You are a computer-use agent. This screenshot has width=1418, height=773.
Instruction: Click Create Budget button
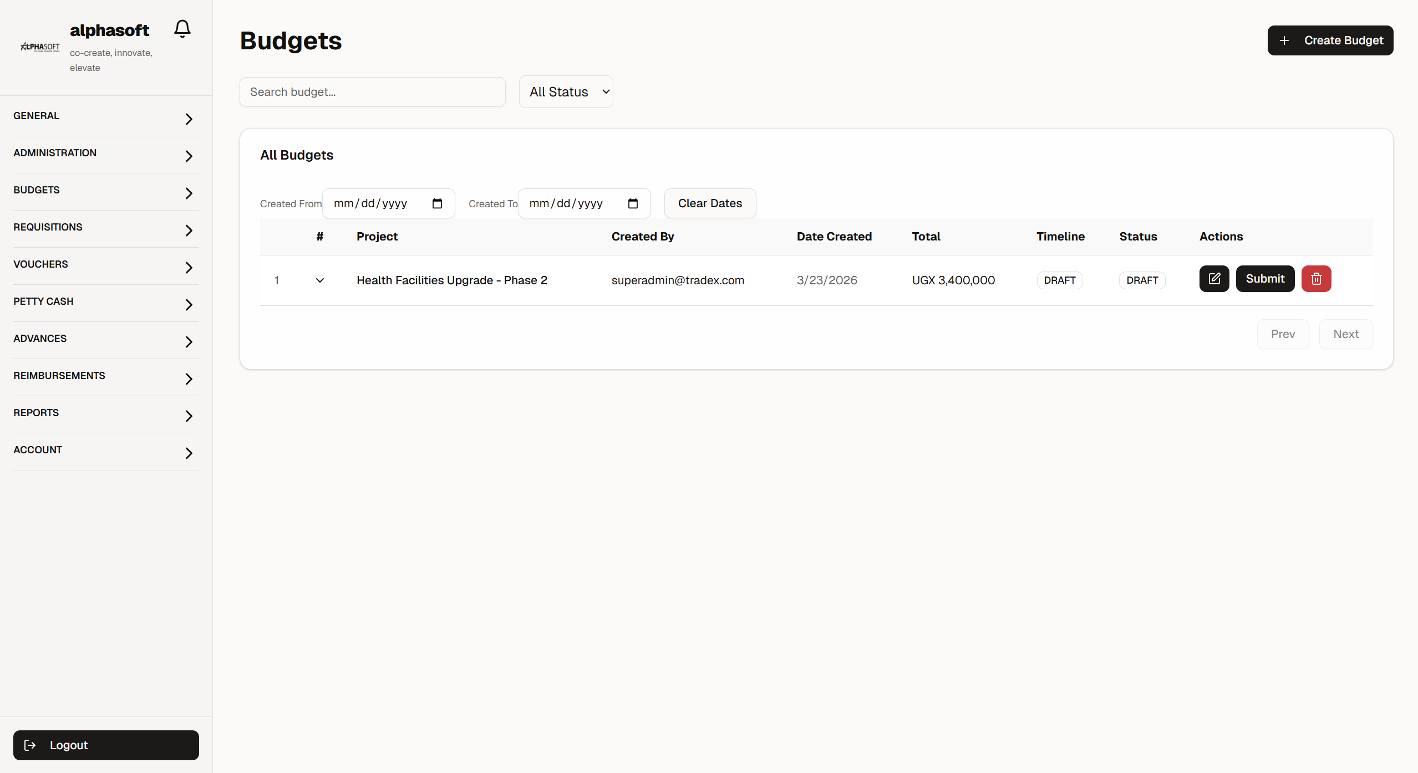[x=1330, y=40]
